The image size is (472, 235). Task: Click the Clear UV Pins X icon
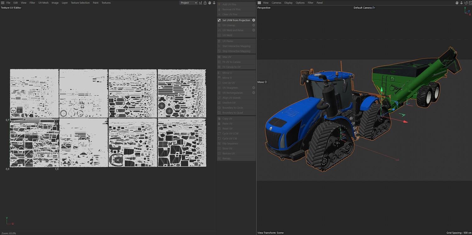coord(219,14)
